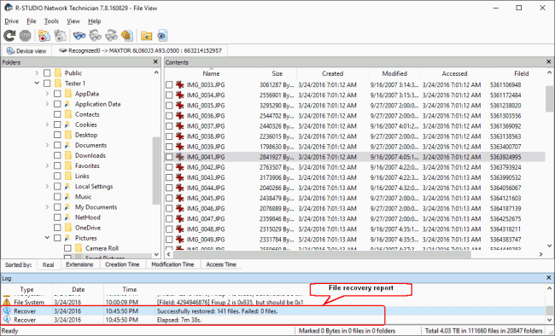Click the Find Next binoculars icon
This screenshot has width=555, height=336.
coord(111,35)
